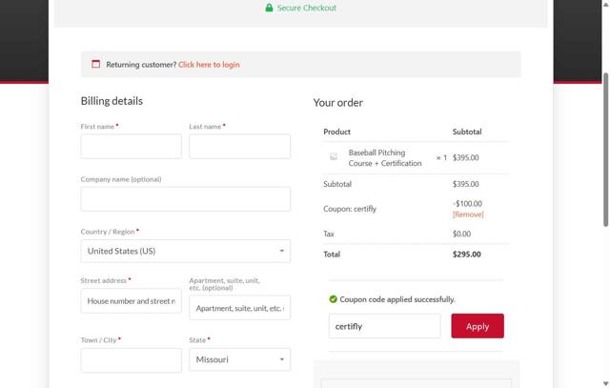Click the Your order heading
Screen dimensions: 610x388
tap(337, 103)
